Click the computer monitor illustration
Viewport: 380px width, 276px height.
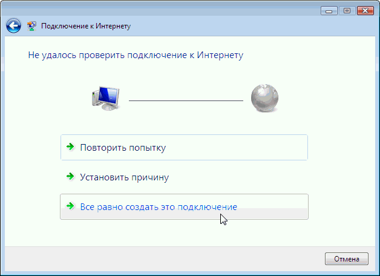pos(106,99)
